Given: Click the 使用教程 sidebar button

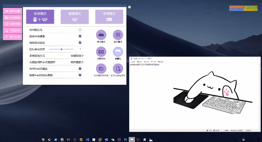Looking at the screenshot, I should pyautogui.click(x=13, y=18).
